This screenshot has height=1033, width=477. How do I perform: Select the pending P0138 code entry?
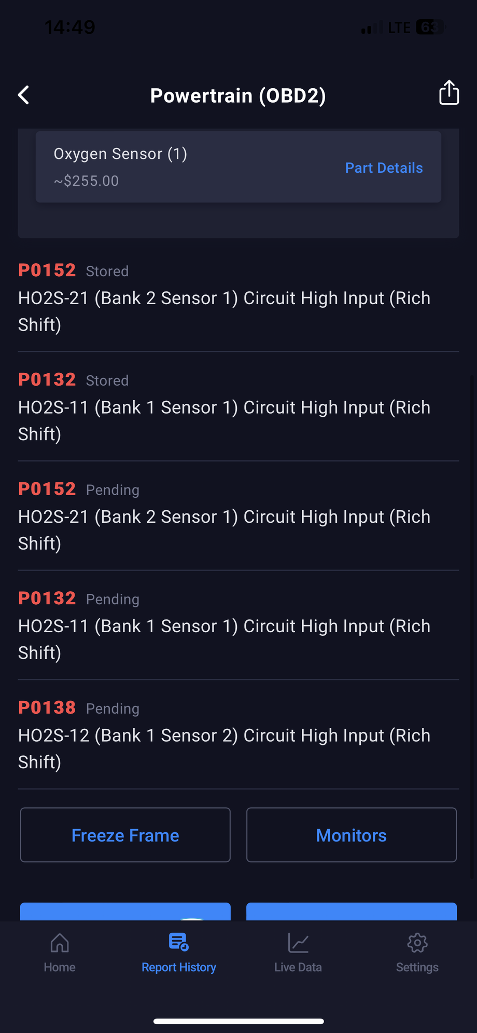coord(238,736)
